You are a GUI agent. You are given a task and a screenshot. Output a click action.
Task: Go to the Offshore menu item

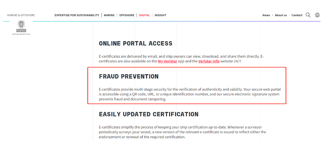(x=127, y=15)
